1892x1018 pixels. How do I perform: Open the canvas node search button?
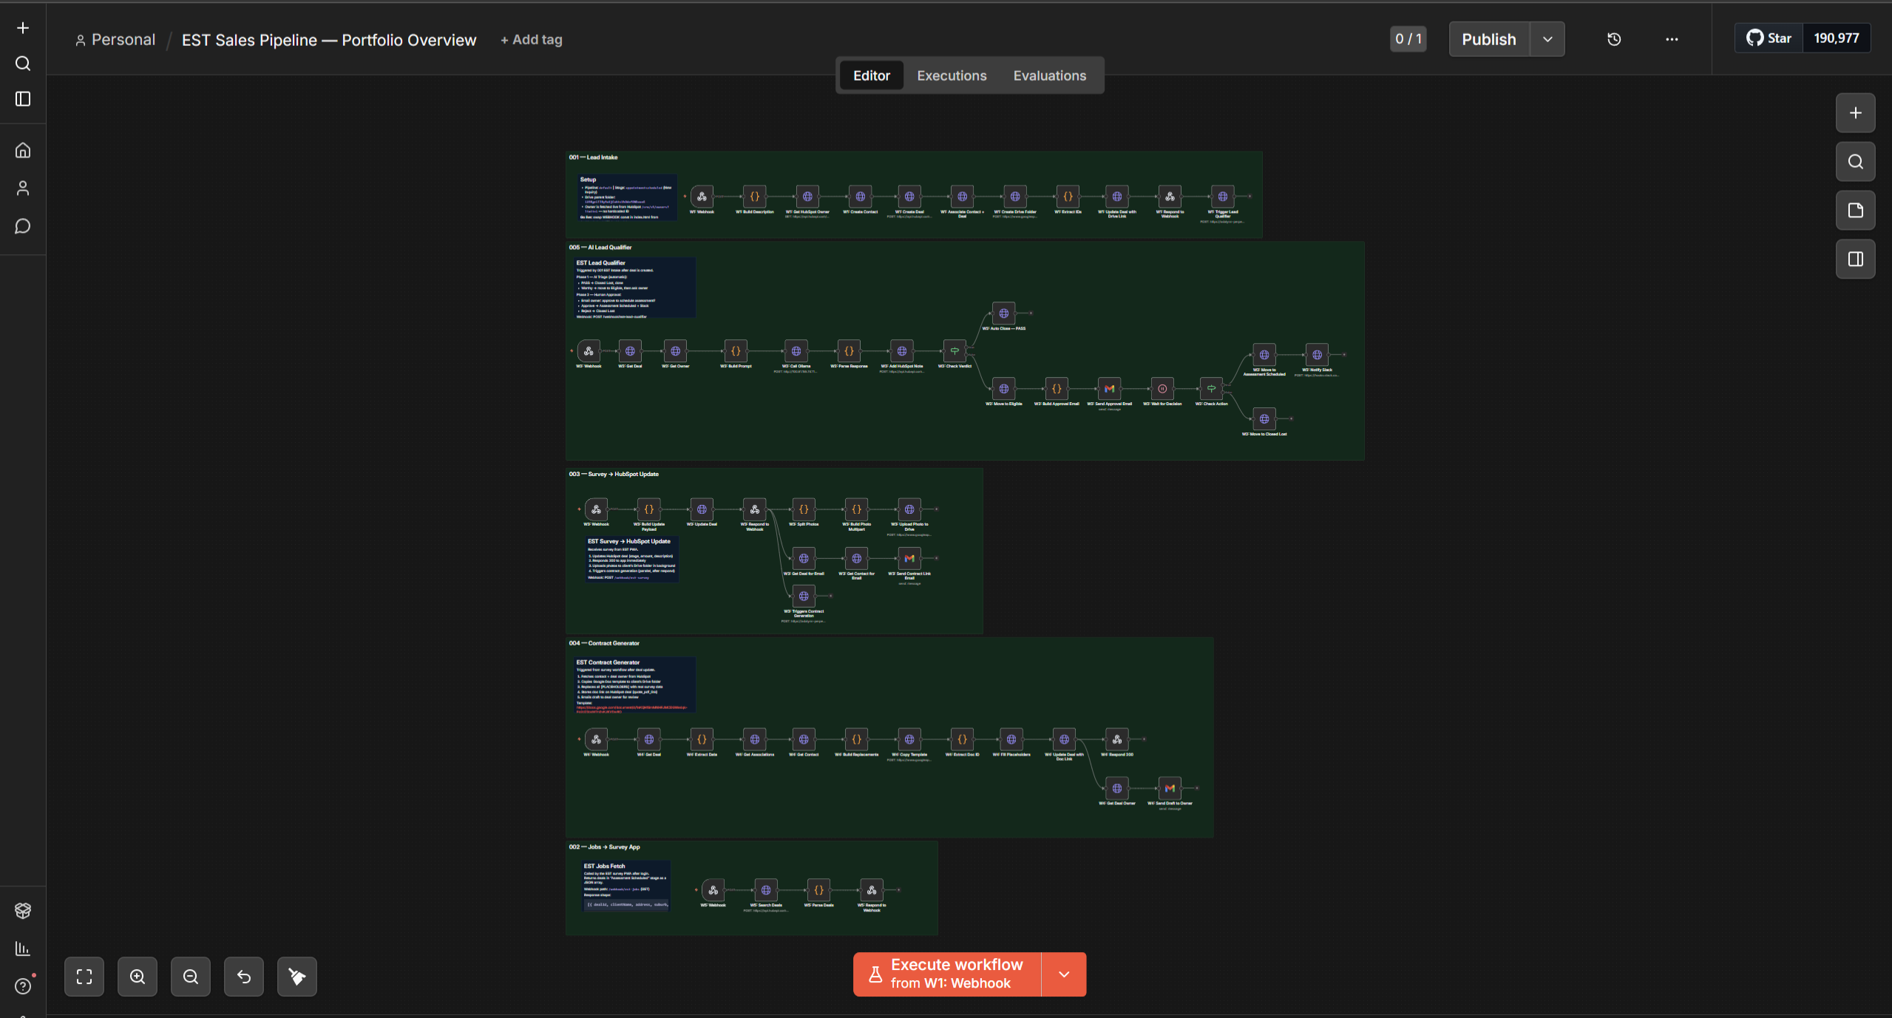point(1856,162)
